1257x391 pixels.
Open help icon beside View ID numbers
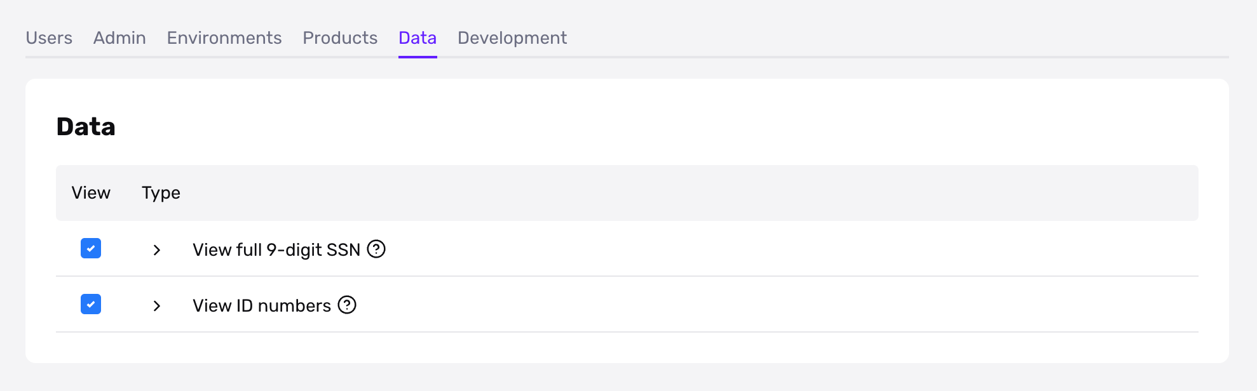click(347, 305)
